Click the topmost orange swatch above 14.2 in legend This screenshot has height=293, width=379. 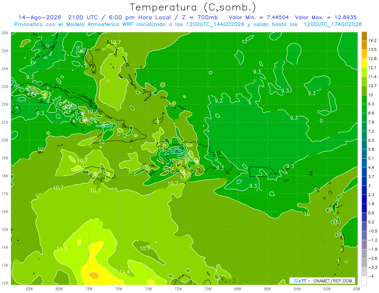point(364,36)
